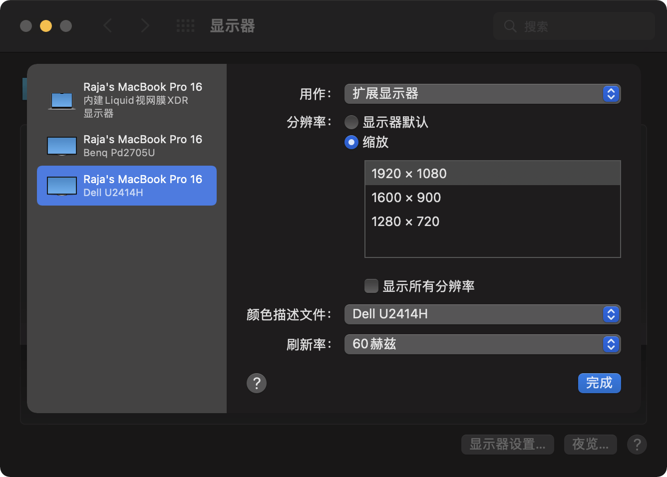Enable the 显示所有分辨率 checkbox

(x=371, y=286)
